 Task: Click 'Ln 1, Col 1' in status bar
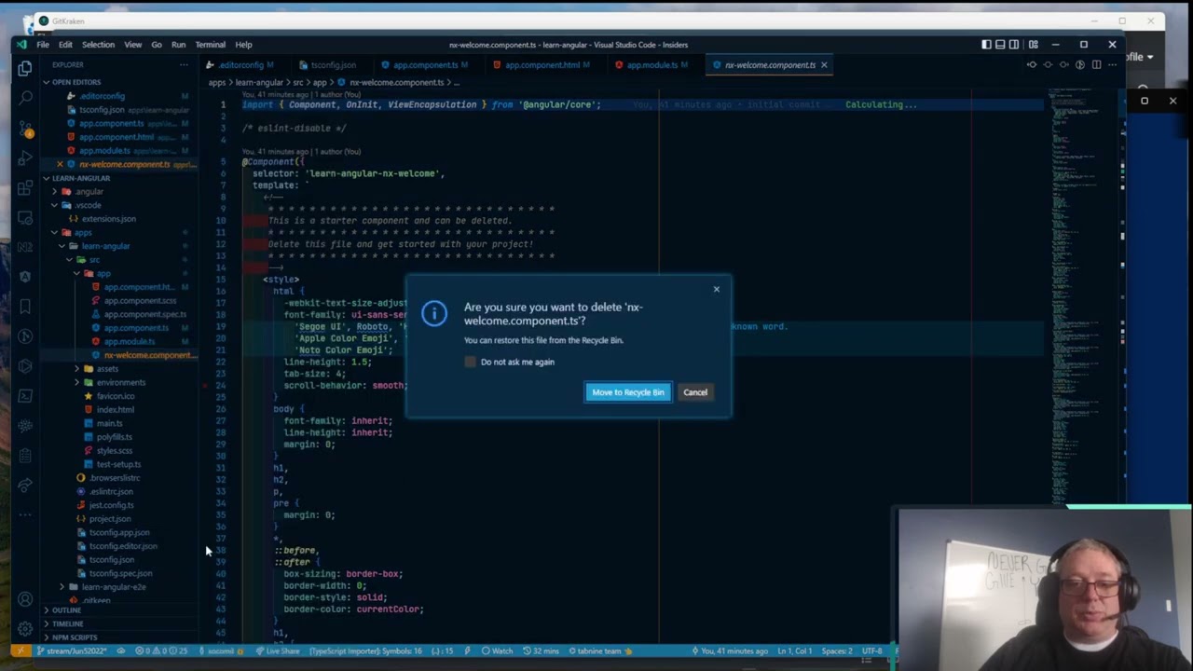[796, 651]
